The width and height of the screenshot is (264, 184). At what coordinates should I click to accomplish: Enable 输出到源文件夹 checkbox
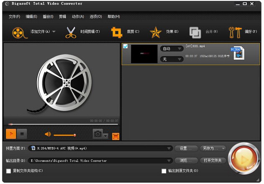(164, 171)
